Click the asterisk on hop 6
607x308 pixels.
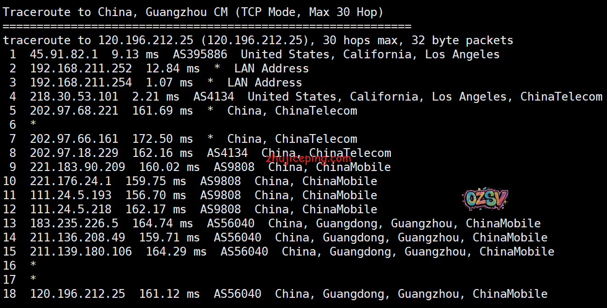tap(33, 125)
